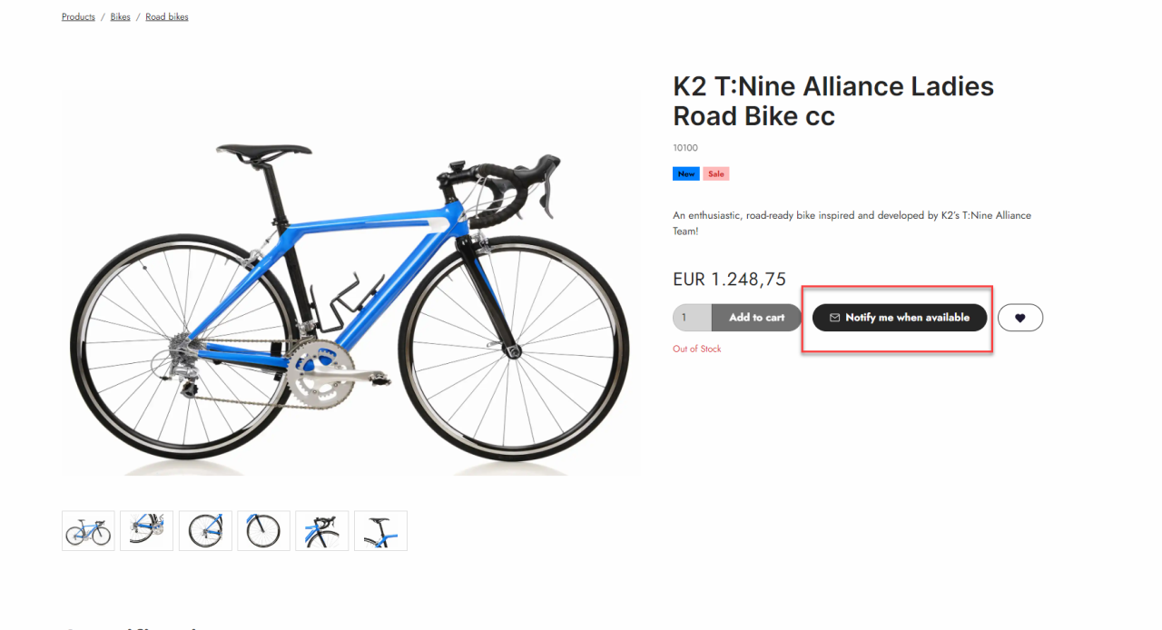Click the envelope icon on notify button
Screen dimensions: 1162x630
(834, 318)
